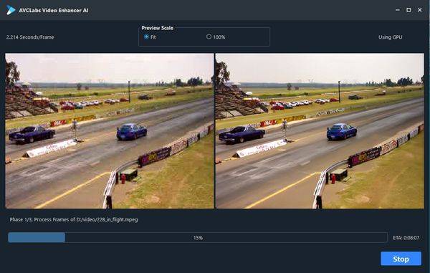Close the AVCLabs Video Enhancer window
Viewport: 430px width, 273px height.
pos(419,10)
